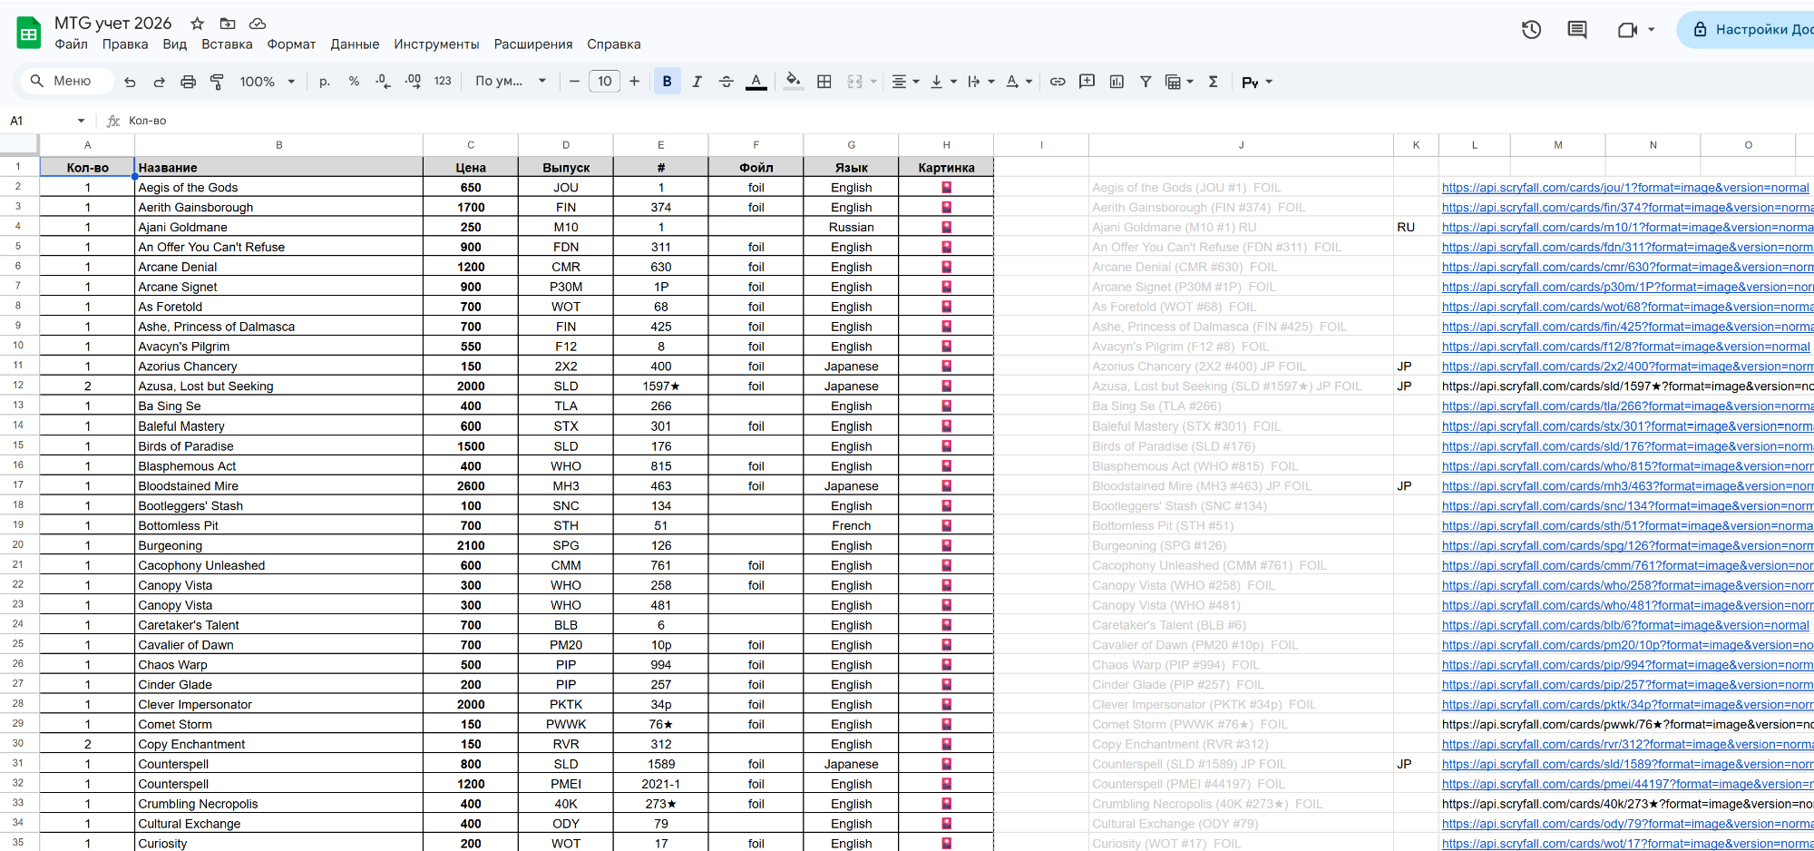Toggle bold formatting
1814x851 pixels.
(667, 82)
